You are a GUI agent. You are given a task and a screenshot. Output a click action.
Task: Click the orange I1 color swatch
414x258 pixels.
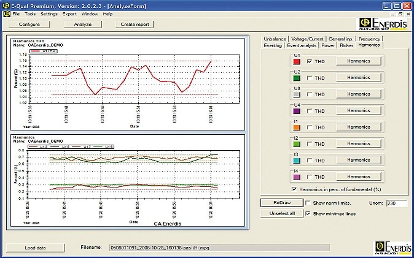pos(297,127)
